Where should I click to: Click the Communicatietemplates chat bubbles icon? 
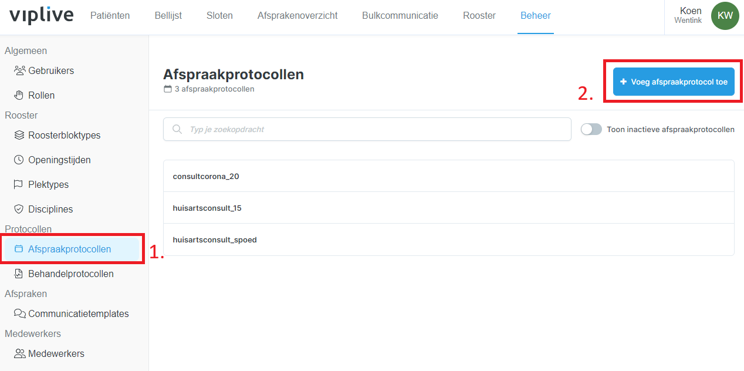[19, 313]
